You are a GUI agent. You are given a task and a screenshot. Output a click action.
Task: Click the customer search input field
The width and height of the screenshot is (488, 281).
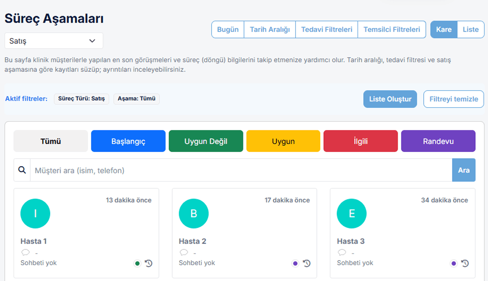coord(222,170)
